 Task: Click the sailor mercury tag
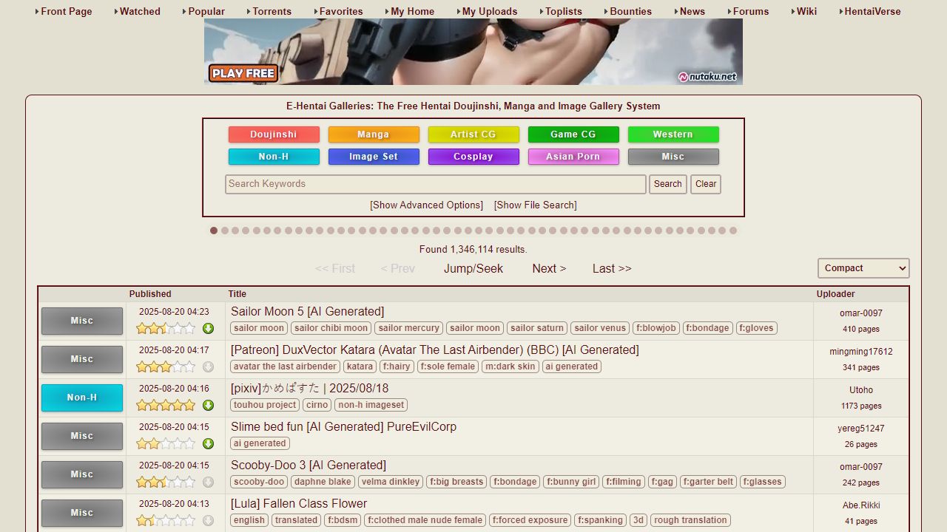409,328
